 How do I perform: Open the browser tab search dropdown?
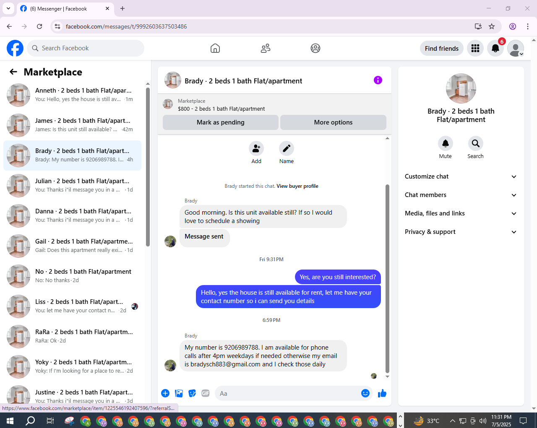tap(8, 8)
